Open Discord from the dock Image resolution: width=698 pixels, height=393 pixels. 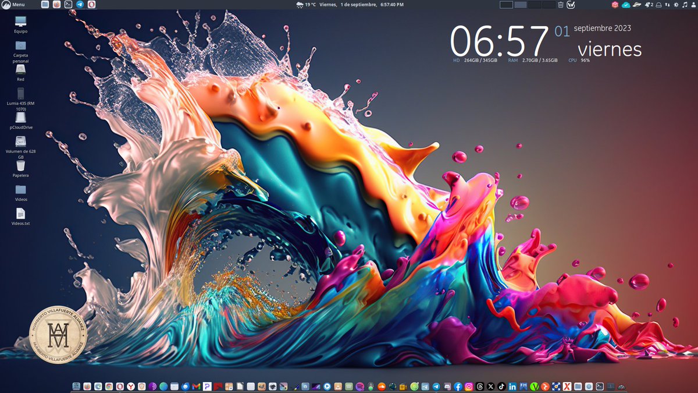pyautogui.click(x=447, y=386)
